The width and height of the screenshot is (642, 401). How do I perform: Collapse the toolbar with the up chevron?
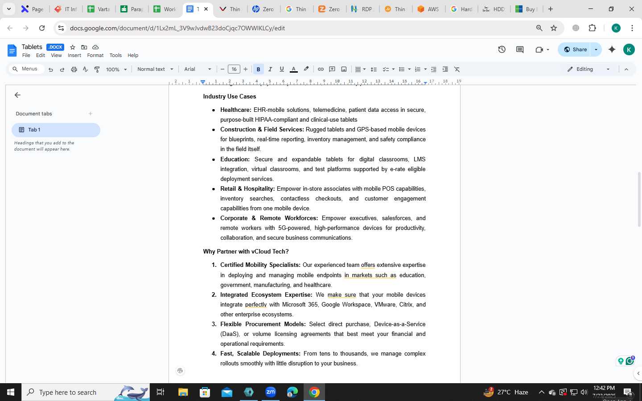pos(626,70)
